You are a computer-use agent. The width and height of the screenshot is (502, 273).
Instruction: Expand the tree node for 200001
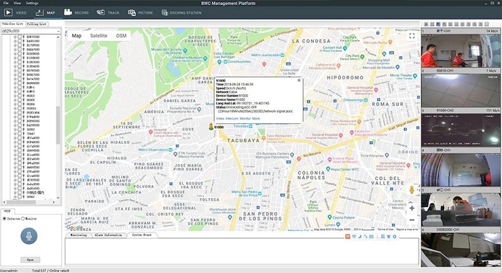(15, 109)
